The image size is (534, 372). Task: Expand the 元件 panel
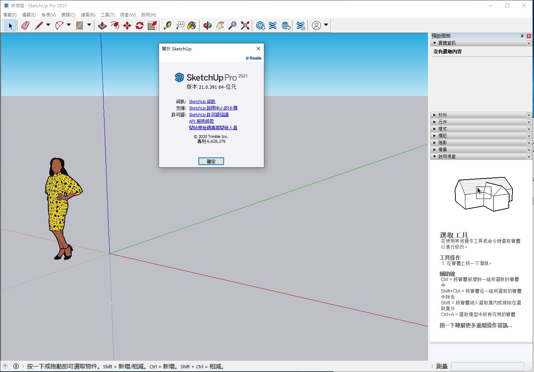[435, 122]
